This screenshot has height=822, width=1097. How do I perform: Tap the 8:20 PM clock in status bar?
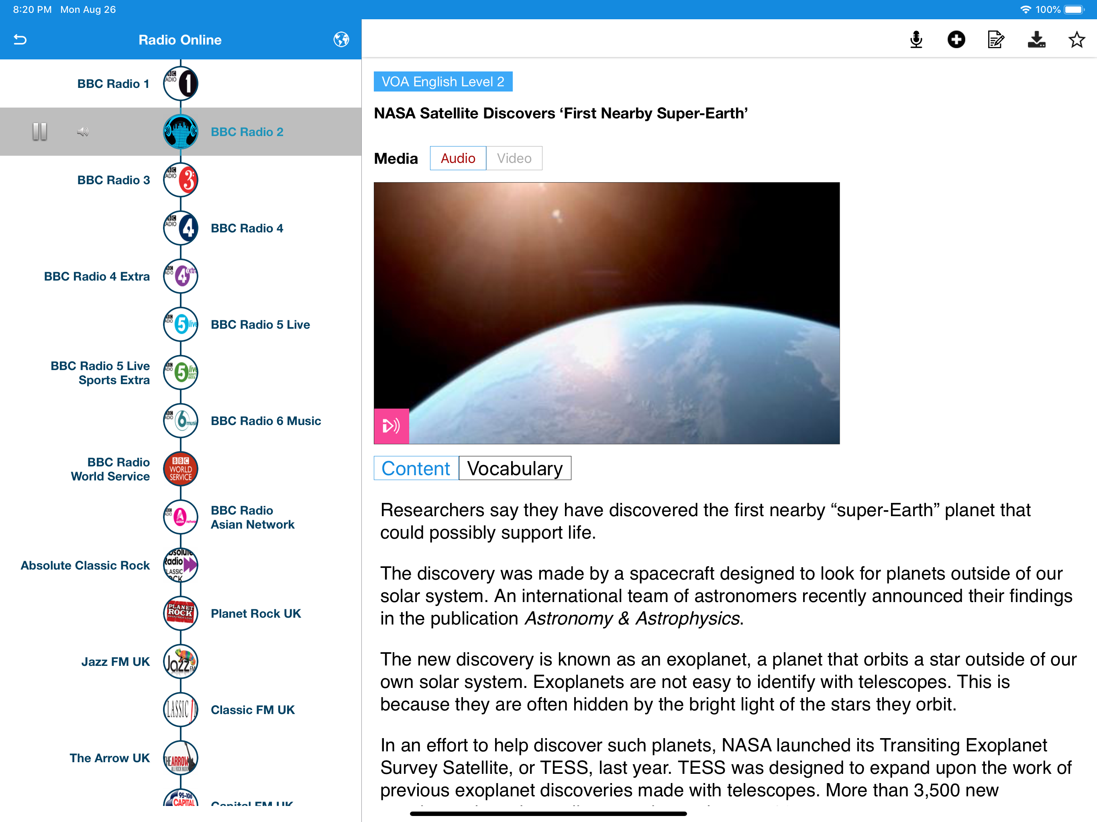tap(32, 9)
